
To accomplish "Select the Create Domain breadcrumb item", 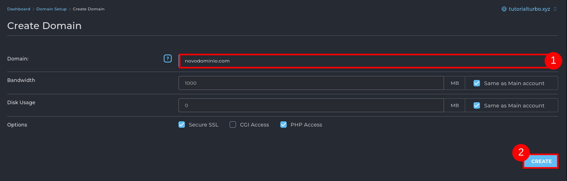I will coord(89,9).
